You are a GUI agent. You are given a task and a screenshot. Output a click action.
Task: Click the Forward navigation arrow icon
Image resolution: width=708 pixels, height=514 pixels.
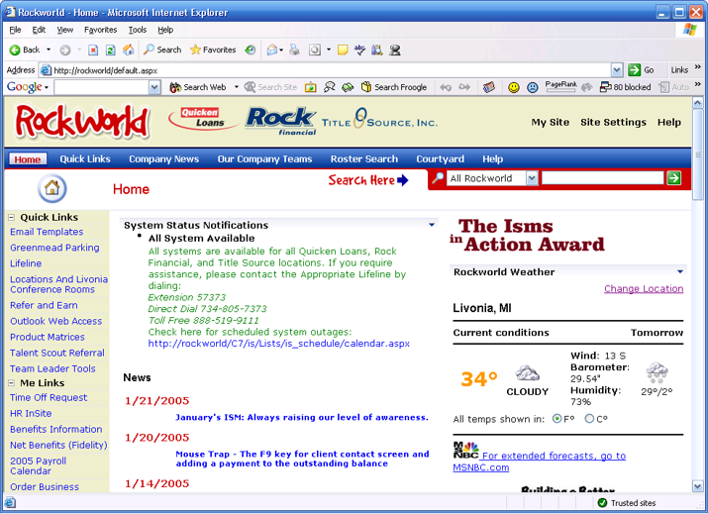tap(65, 51)
